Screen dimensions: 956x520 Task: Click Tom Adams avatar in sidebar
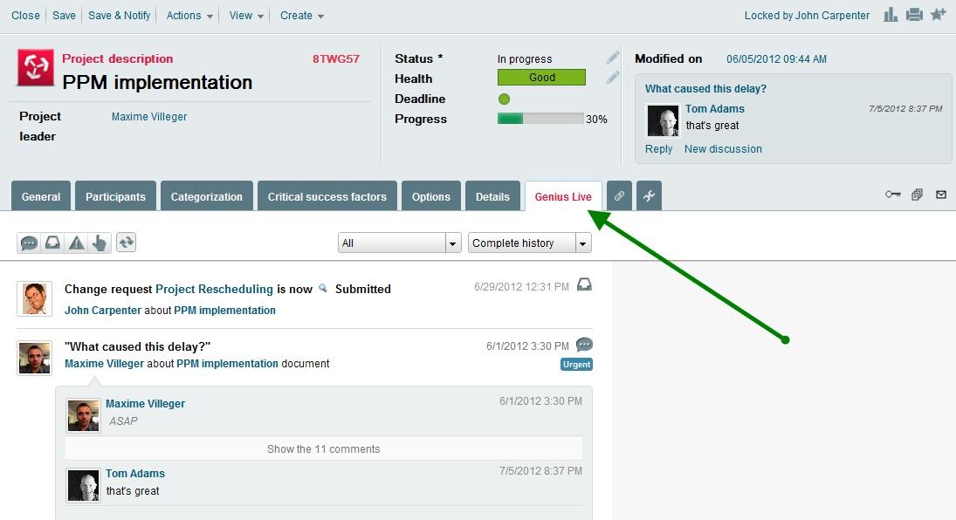(x=663, y=120)
